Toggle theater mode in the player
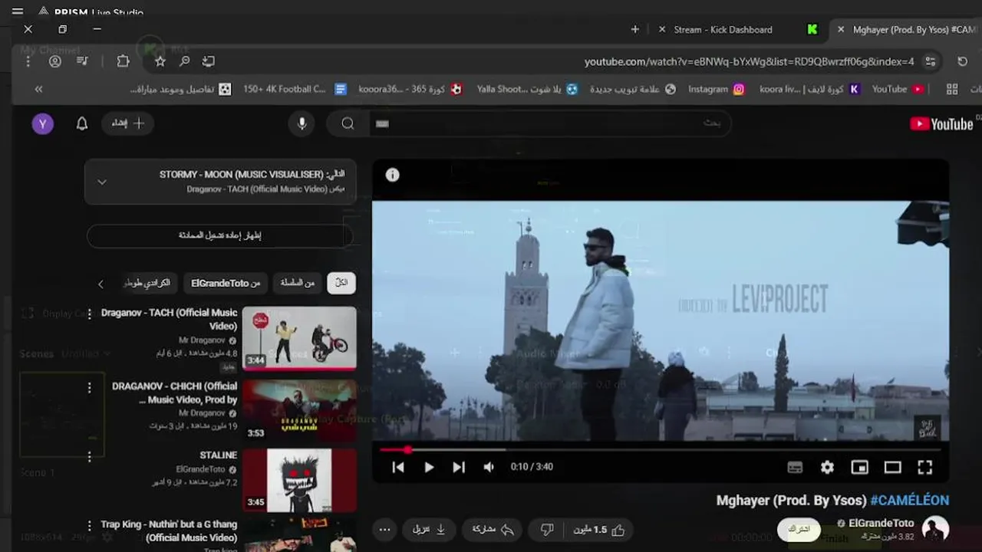982x552 pixels. (892, 467)
